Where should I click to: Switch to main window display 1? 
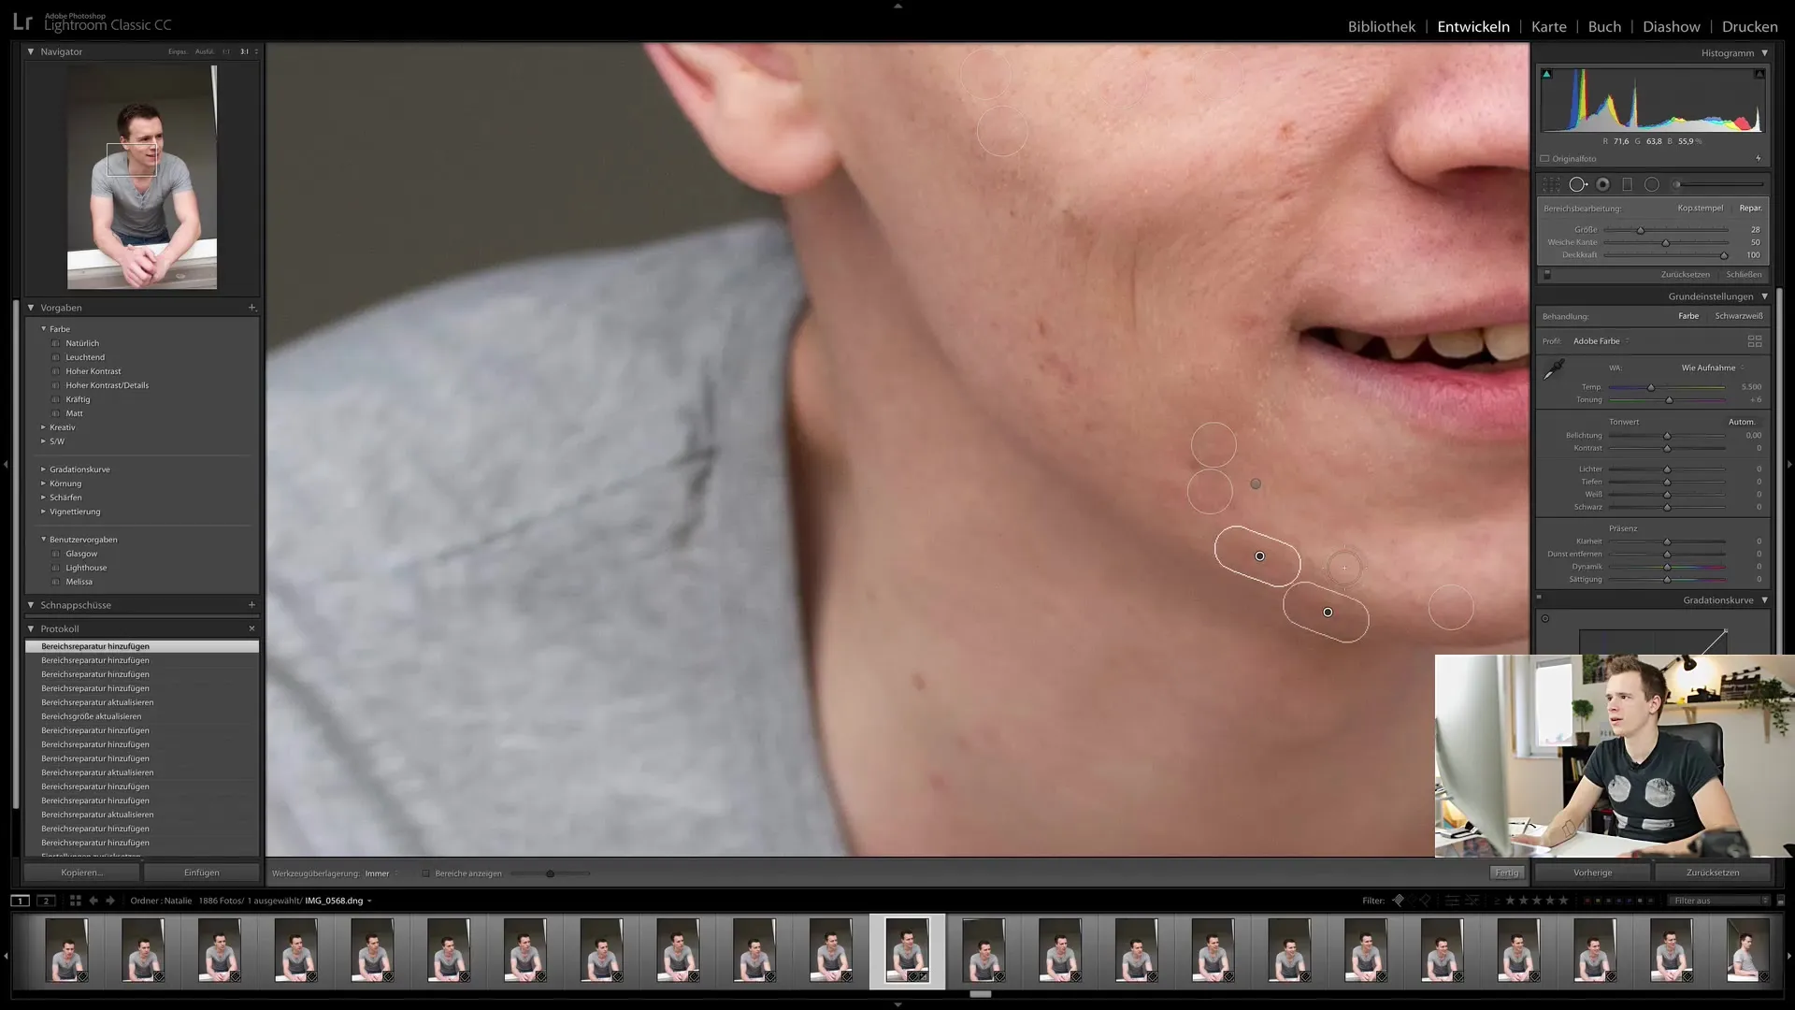[x=20, y=901]
